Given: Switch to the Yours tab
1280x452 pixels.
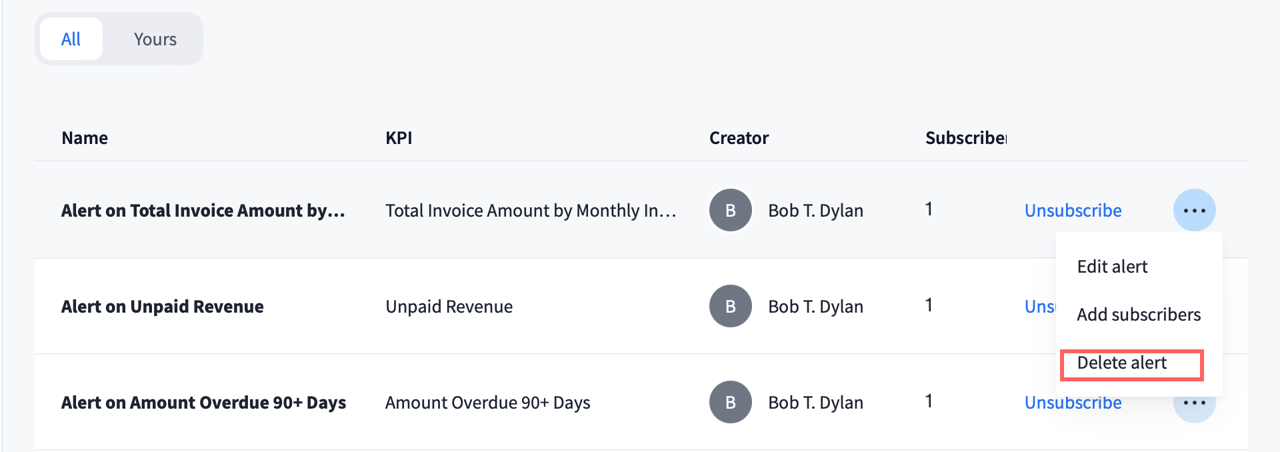Looking at the screenshot, I should tap(155, 39).
